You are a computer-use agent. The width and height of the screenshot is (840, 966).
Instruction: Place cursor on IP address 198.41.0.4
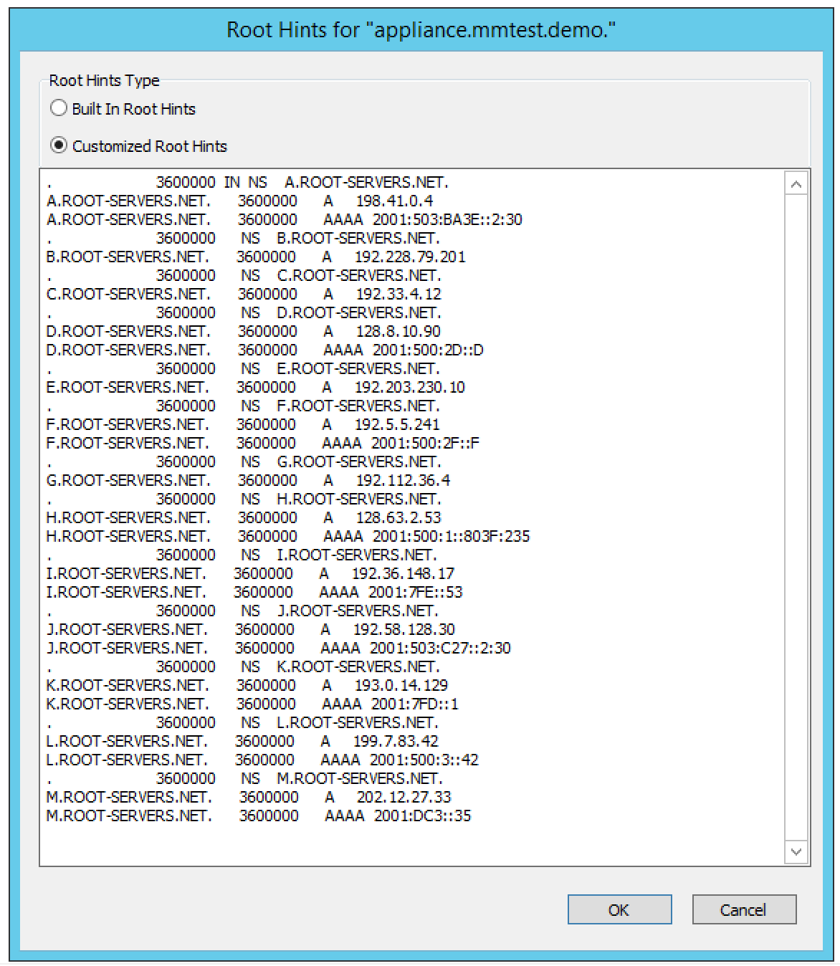point(394,201)
